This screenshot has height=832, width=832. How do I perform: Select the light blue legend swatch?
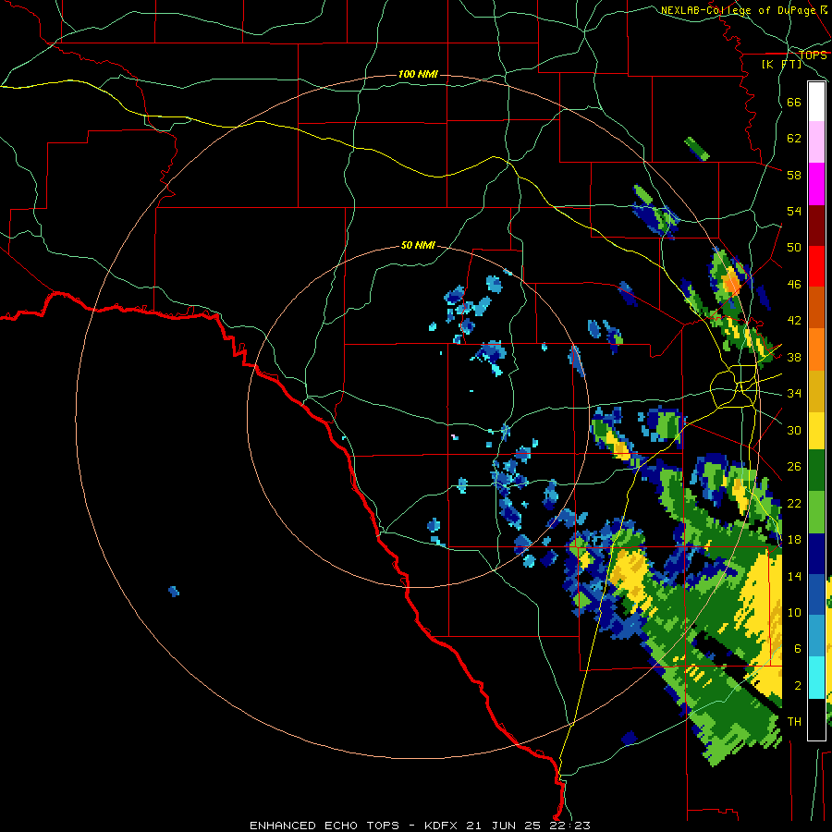[816, 636]
